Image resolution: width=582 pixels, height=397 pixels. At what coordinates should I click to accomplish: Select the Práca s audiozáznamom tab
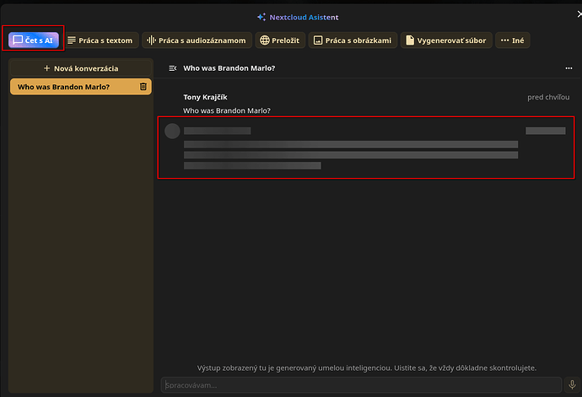click(197, 40)
